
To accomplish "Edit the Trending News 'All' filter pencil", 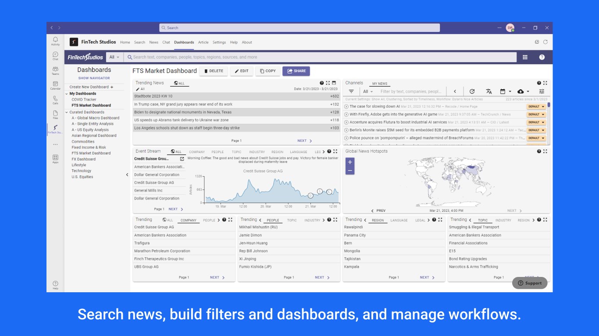I will [138, 89].
